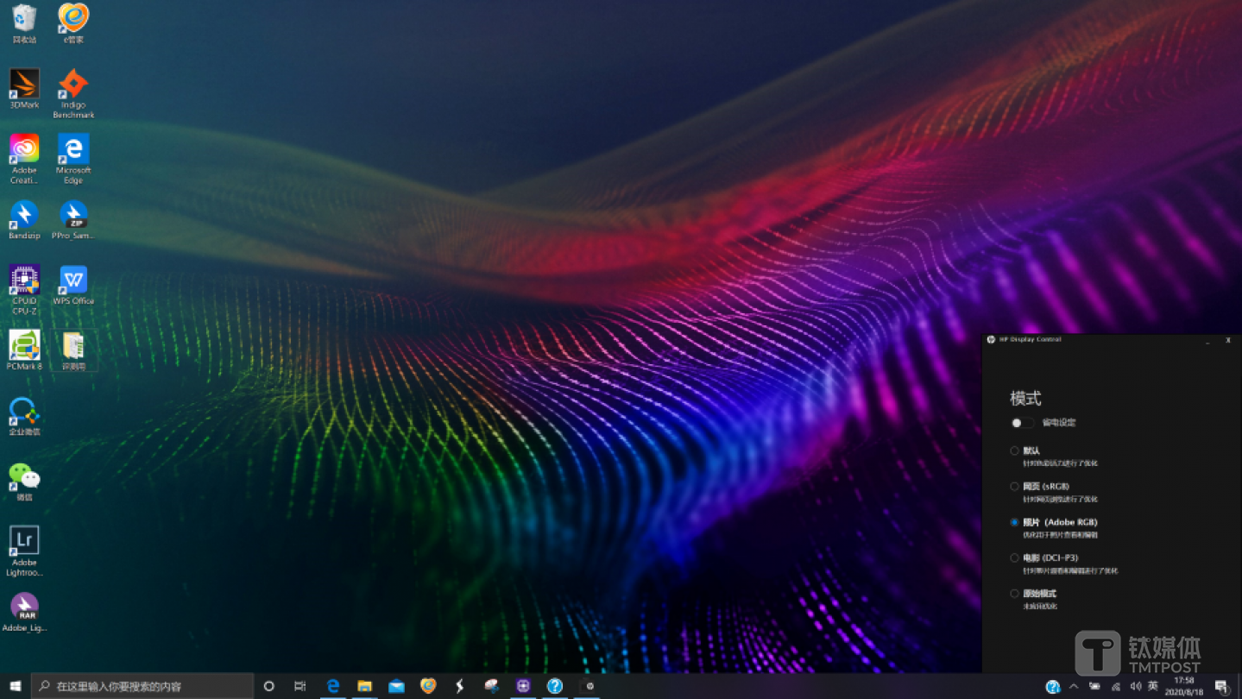The image size is (1242, 699).
Task: Select the PPro_Sam zip file icon
Action: tap(73, 220)
